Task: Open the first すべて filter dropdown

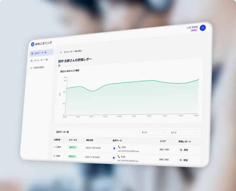Action: (x=153, y=132)
